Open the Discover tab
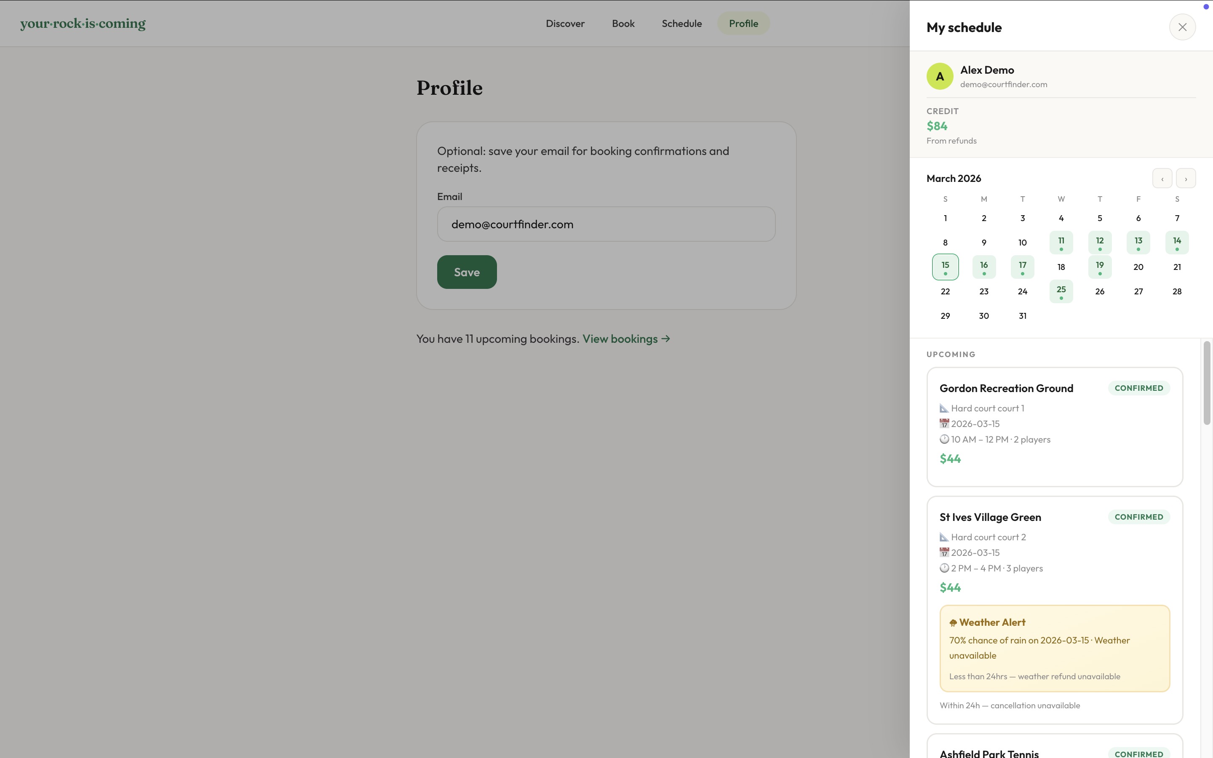This screenshot has width=1213, height=758. [x=565, y=24]
